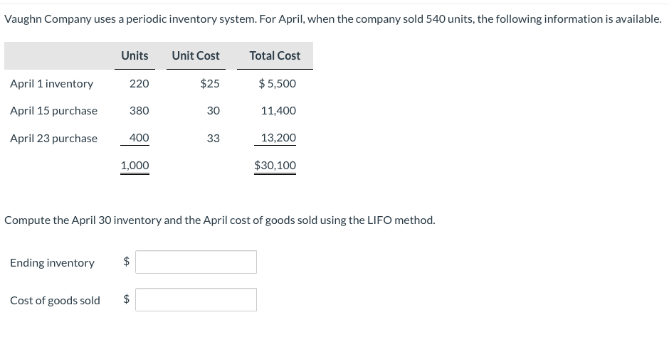The width and height of the screenshot is (669, 337).
Task: Select the April 15 purchase row label
Action: tap(53, 111)
